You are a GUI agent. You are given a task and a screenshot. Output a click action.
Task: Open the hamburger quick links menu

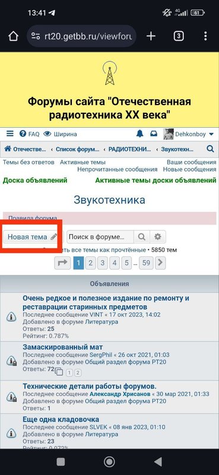10,134
